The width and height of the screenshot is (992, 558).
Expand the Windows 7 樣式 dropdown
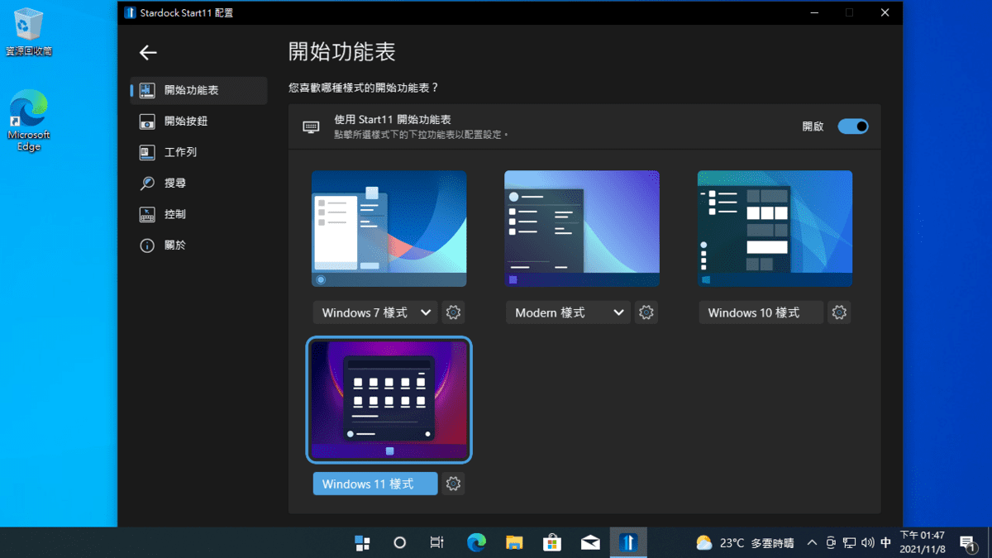coord(374,312)
